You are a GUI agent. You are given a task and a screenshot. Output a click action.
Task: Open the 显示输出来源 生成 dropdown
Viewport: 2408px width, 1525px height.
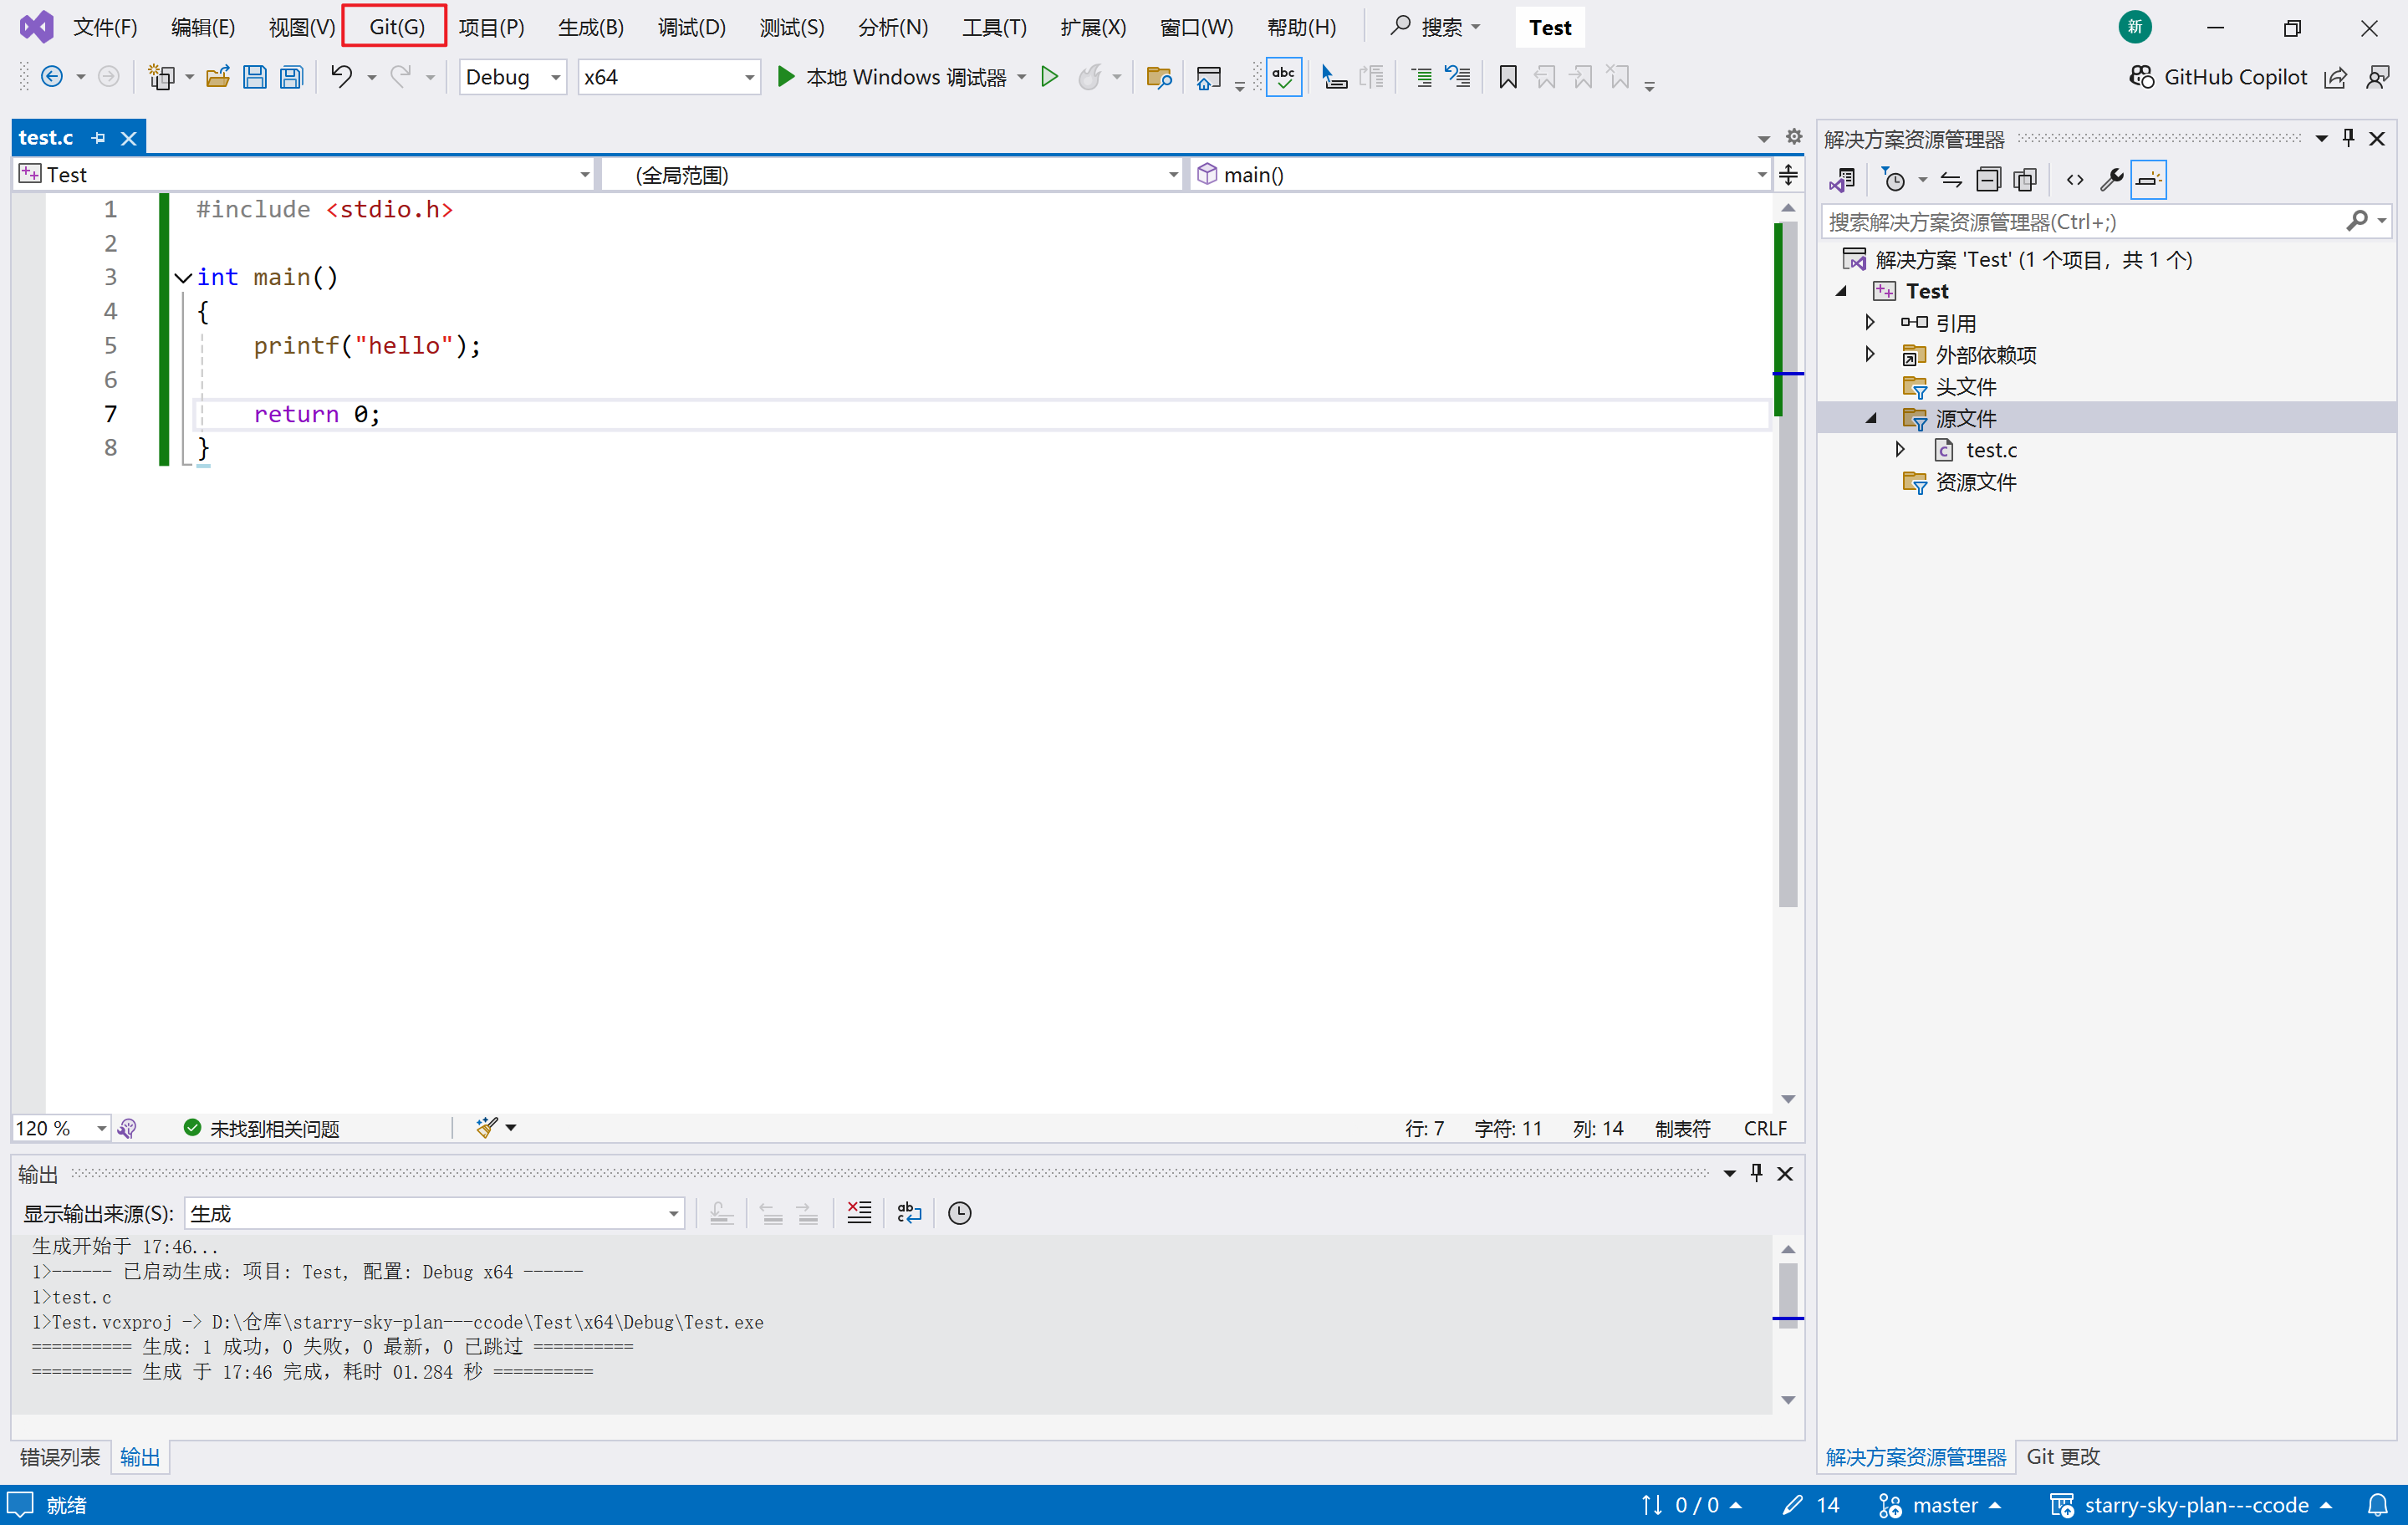point(434,1212)
